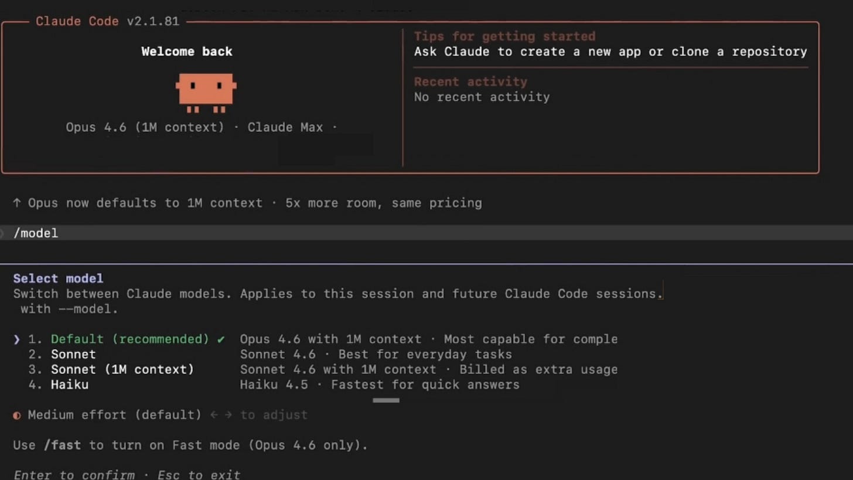Image resolution: width=853 pixels, height=480 pixels.
Task: Click Enter to confirm hint
Action: click(x=74, y=475)
